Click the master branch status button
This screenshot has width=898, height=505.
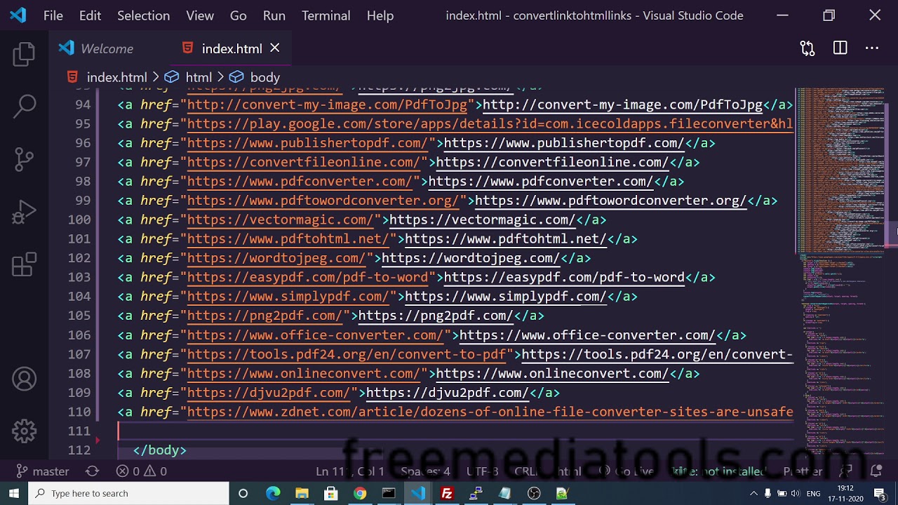click(x=43, y=471)
